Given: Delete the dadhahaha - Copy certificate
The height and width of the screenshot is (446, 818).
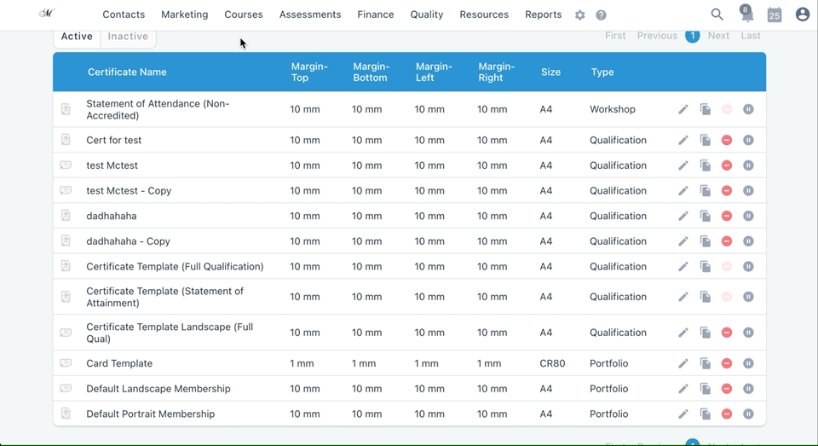Looking at the screenshot, I should 727,241.
